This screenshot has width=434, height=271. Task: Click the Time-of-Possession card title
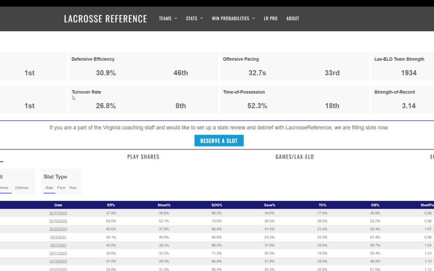(244, 92)
